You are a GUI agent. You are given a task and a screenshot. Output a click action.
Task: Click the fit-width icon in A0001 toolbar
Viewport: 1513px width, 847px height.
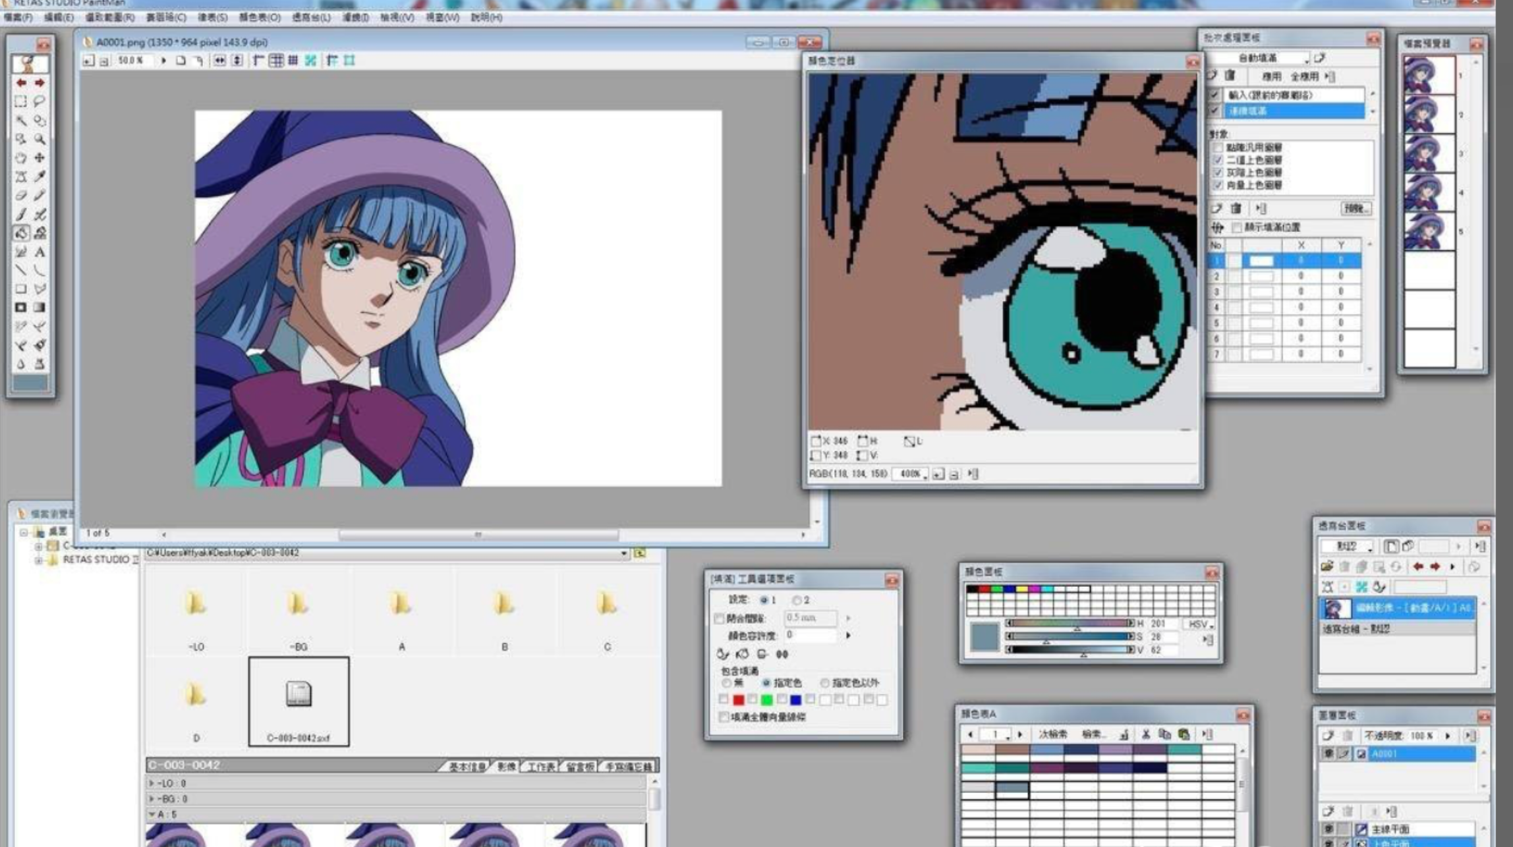coord(219,61)
